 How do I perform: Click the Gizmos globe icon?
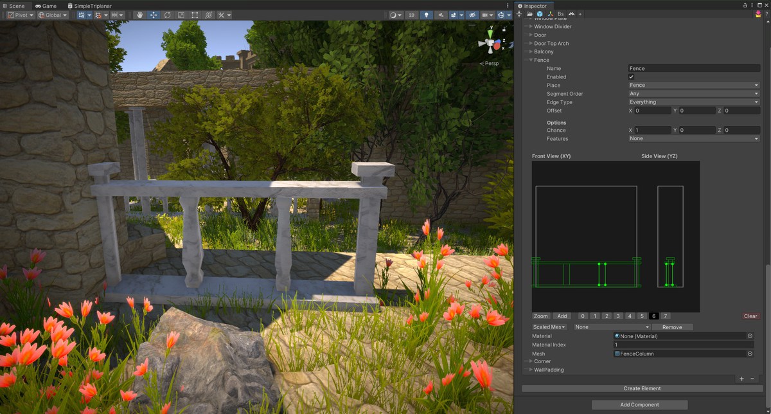501,15
